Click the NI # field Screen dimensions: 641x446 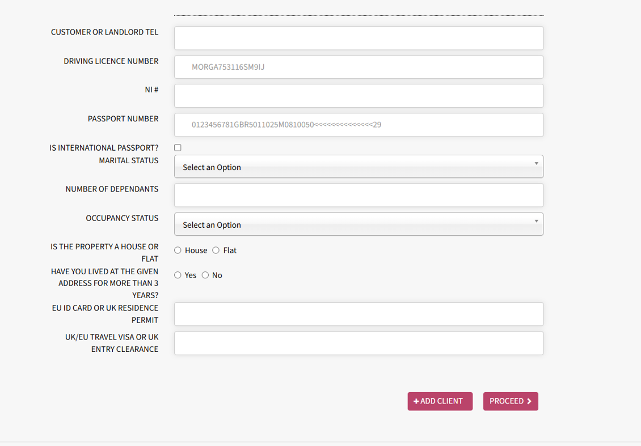coord(359,95)
